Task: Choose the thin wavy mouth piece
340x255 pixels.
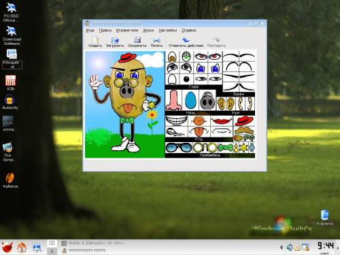Action: [222, 131]
